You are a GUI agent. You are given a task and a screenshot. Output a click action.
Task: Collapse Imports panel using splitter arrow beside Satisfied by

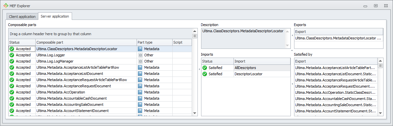coord(292,84)
